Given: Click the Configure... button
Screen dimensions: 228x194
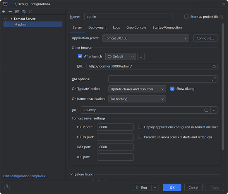Looking at the screenshot, I should (205, 38).
